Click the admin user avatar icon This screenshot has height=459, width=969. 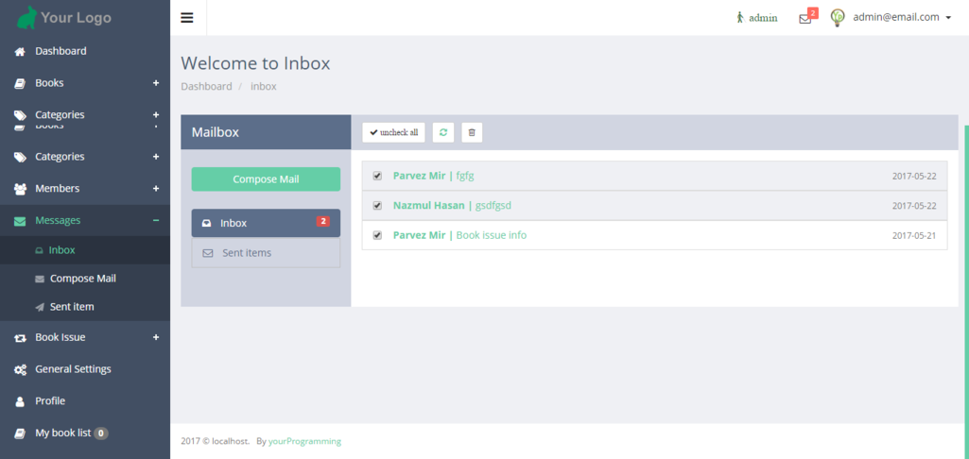click(837, 17)
